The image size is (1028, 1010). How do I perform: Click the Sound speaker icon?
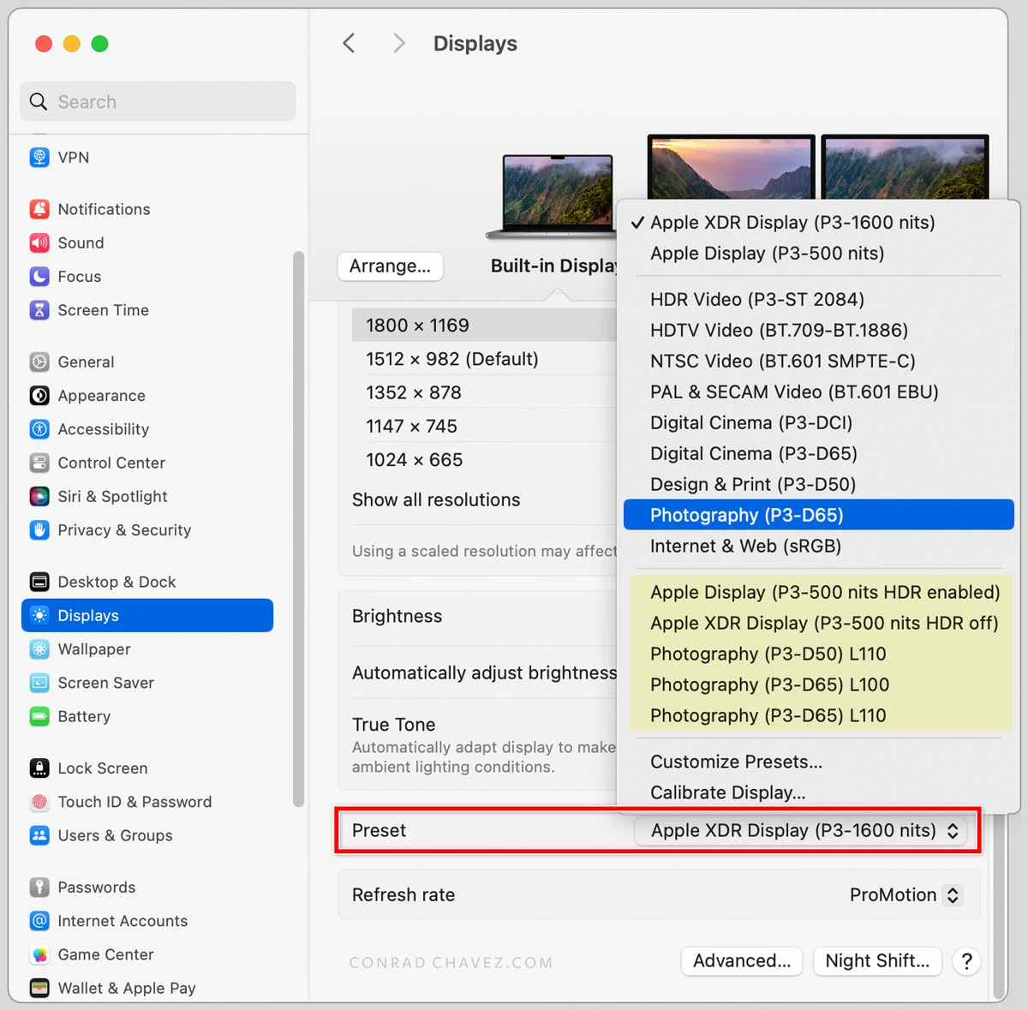[x=39, y=243]
